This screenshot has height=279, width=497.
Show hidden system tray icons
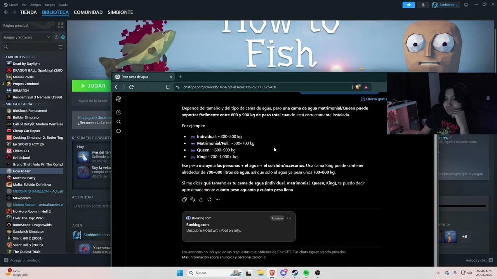pos(438,273)
